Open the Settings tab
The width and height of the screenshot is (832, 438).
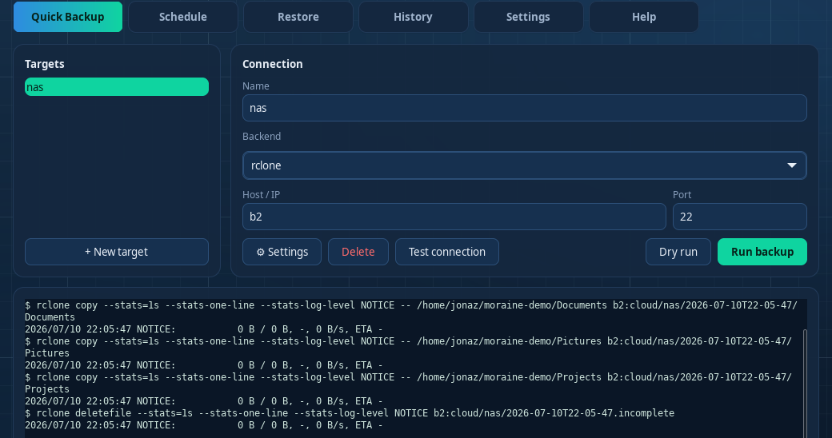pyautogui.click(x=529, y=17)
